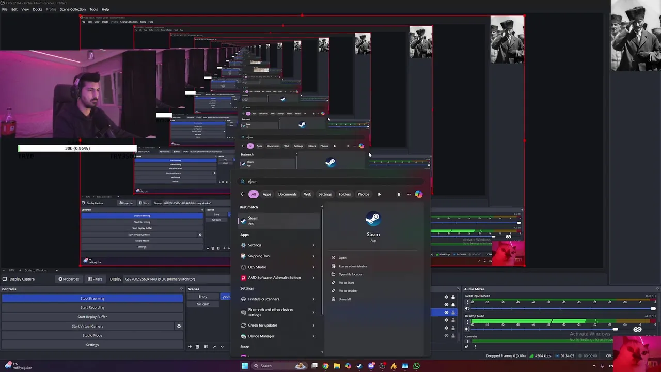Show the hidden source via crossed-out eye
This screenshot has width=661, height=372.
point(446,335)
